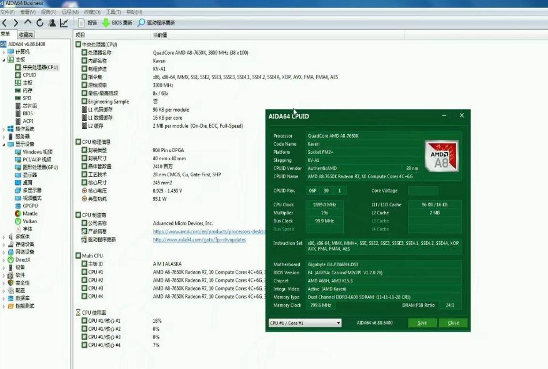Open the CPUID item in the tree
Screen dimensions: 548x369
26,75
